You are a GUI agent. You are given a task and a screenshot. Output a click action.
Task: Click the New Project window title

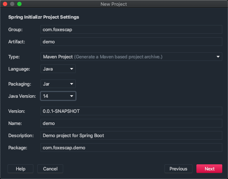pos(114,4)
